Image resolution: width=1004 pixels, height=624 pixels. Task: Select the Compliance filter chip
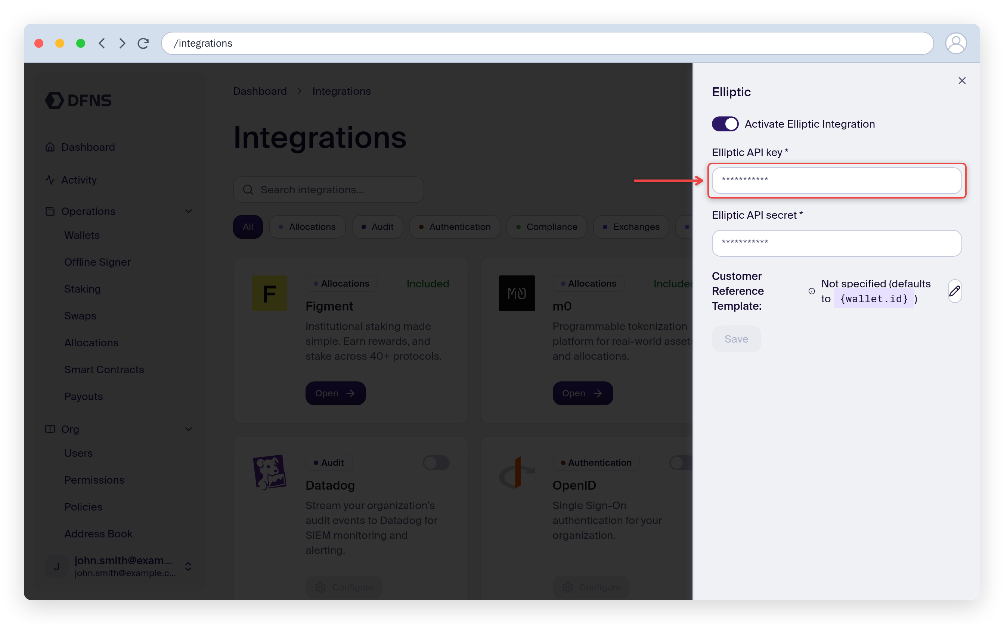click(546, 227)
